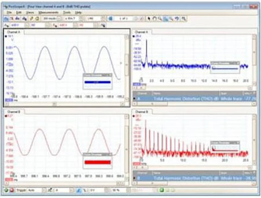Open the File menu
The width and height of the screenshot is (261, 198).
9,12
